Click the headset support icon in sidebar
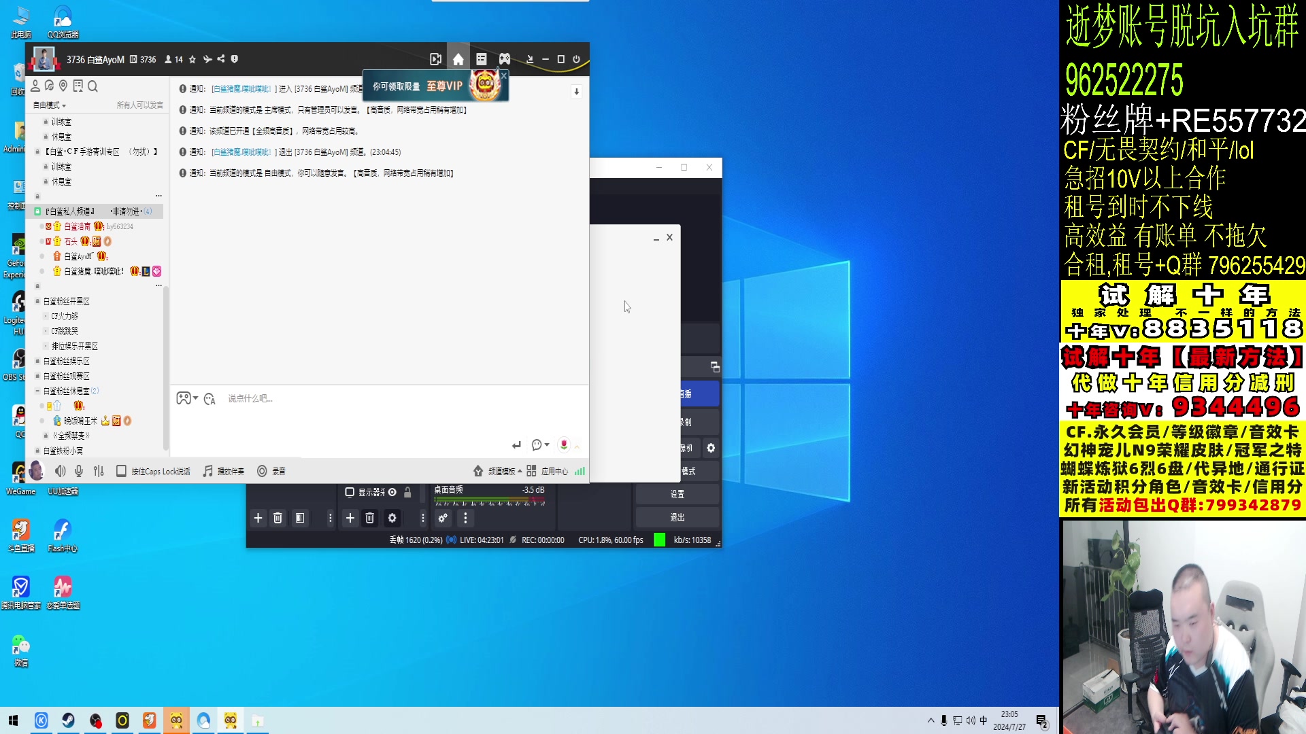The height and width of the screenshot is (734, 1306). (49, 86)
